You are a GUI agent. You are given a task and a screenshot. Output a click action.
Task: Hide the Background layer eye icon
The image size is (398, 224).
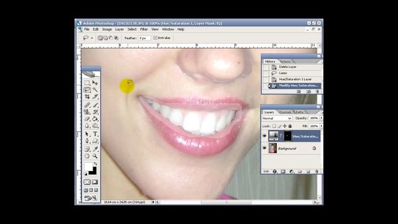tap(264, 148)
